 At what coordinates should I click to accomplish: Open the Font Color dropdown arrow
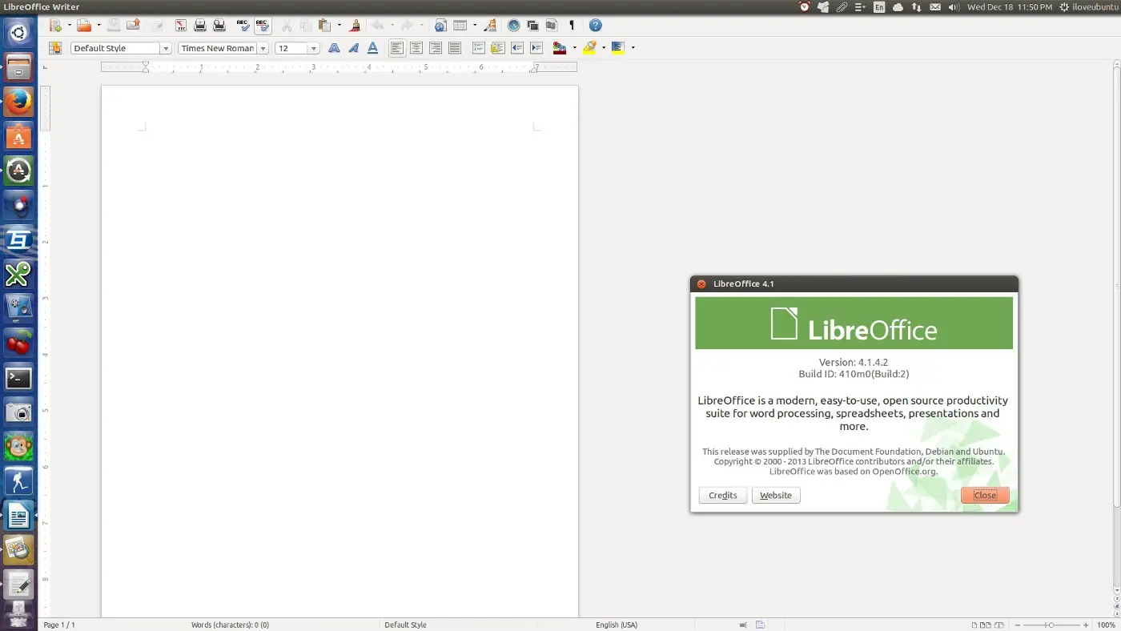coord(574,48)
